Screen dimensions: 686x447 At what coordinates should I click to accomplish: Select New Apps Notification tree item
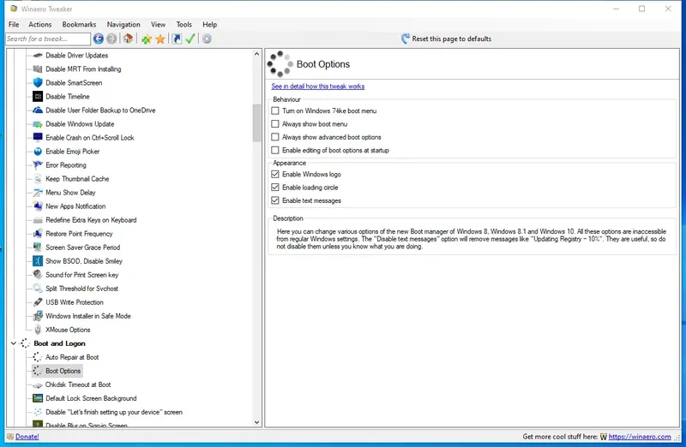pyautogui.click(x=75, y=206)
